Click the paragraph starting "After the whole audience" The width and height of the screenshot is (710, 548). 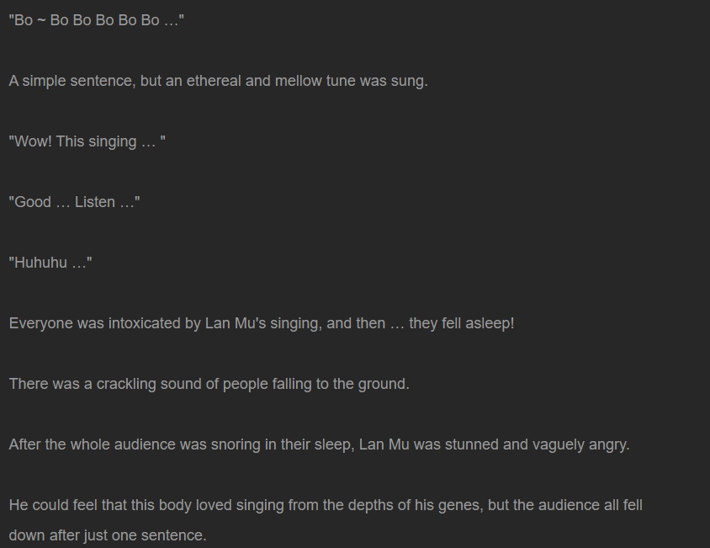tap(319, 444)
